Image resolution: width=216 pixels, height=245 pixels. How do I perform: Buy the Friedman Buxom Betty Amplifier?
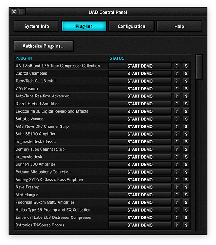(x=186, y=203)
